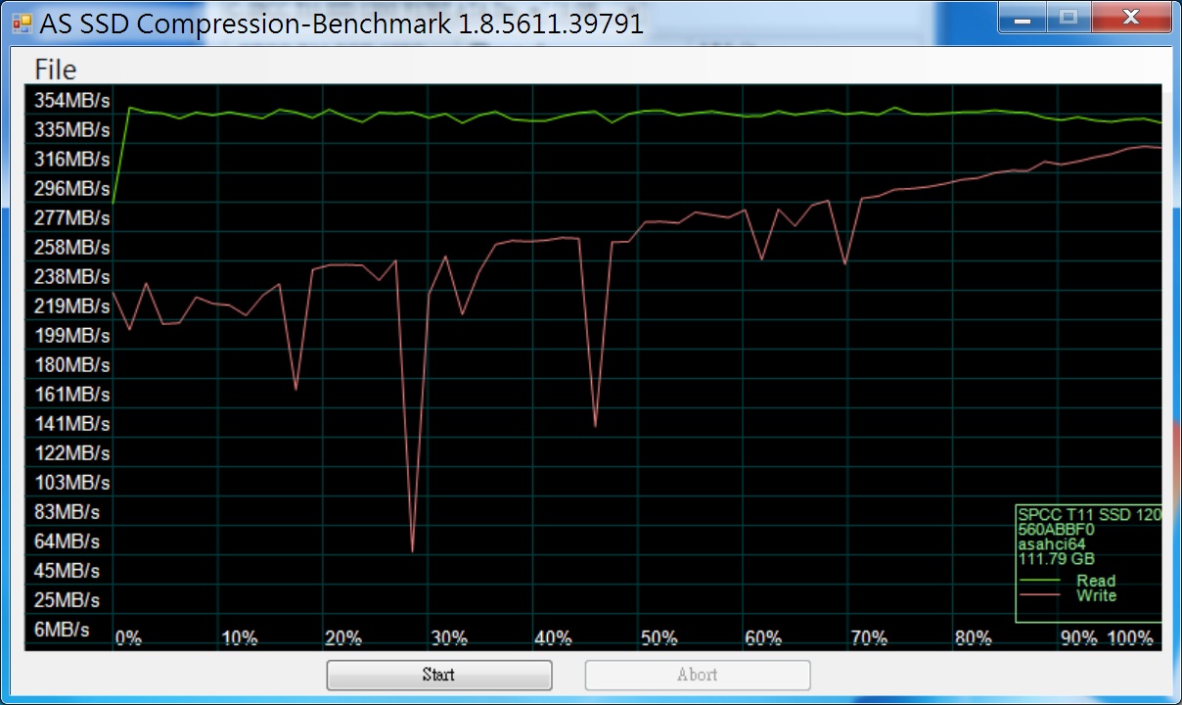This screenshot has width=1182, height=705.
Task: Click the 161MB/s axis label
Action: click(x=72, y=395)
